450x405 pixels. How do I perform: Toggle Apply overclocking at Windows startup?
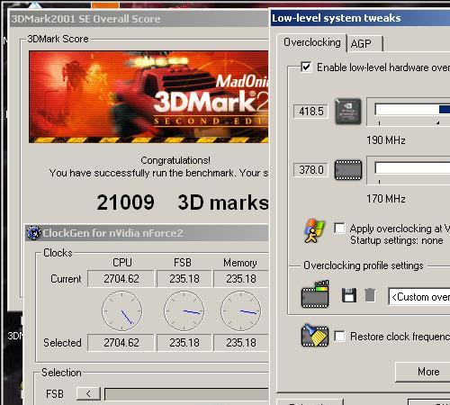(x=339, y=228)
